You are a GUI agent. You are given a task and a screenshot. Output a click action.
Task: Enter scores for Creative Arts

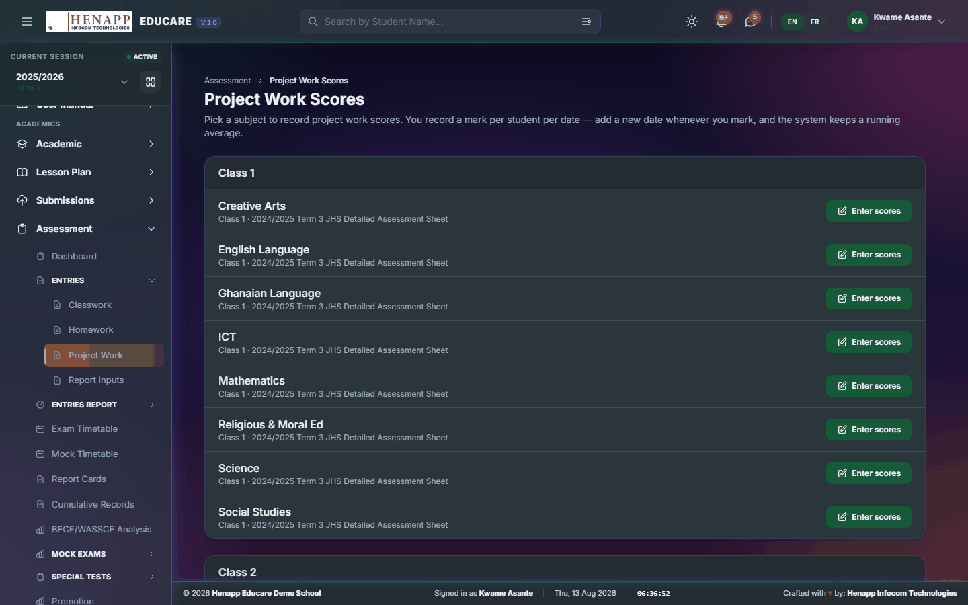[x=869, y=211]
